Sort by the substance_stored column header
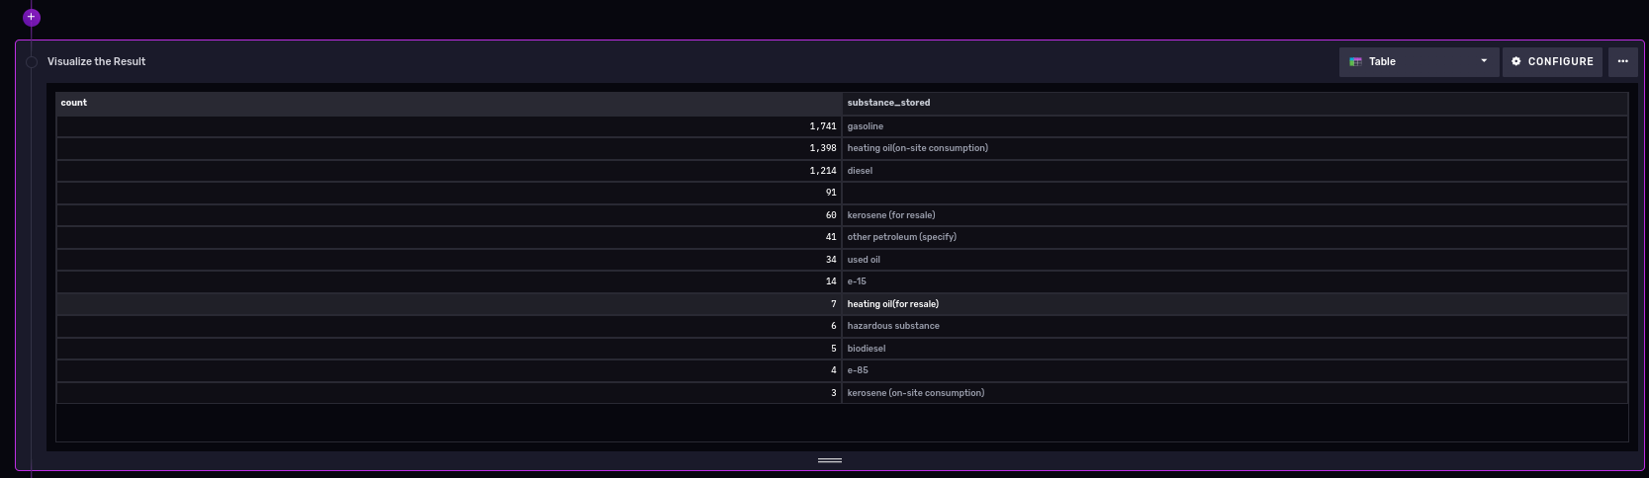The height and width of the screenshot is (478, 1649). point(888,103)
